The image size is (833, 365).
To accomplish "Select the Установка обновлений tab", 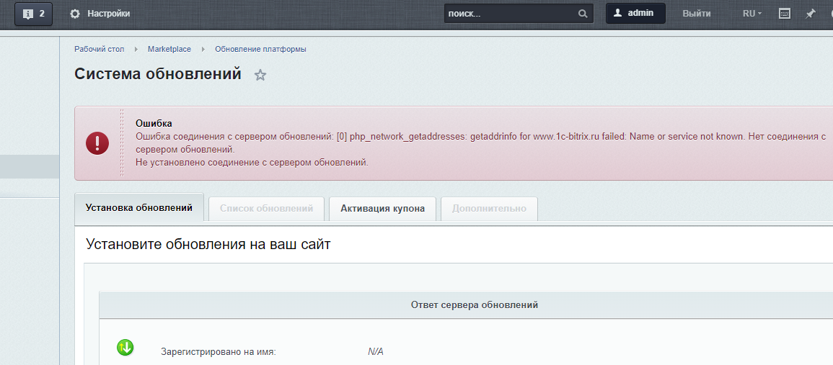I will (139, 207).
